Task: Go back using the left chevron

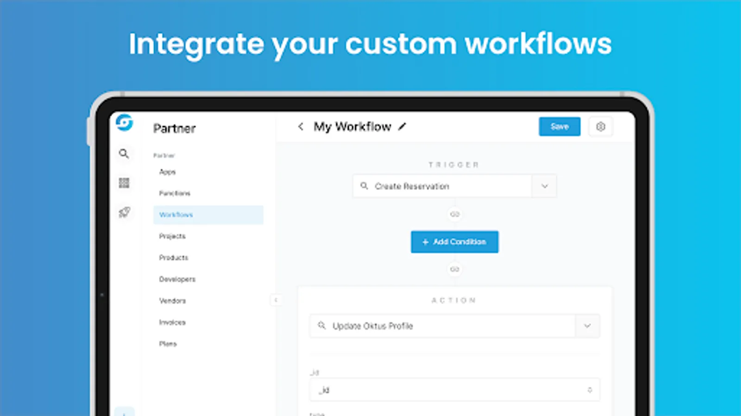Action: (301, 127)
